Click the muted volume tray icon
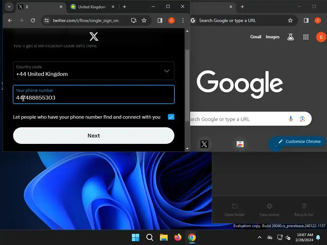 pos(288,237)
